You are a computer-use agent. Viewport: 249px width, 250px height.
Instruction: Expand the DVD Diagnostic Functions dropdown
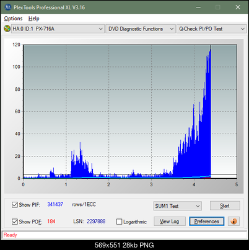pos(141,29)
